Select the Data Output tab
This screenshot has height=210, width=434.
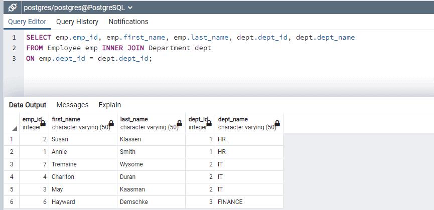(x=28, y=105)
